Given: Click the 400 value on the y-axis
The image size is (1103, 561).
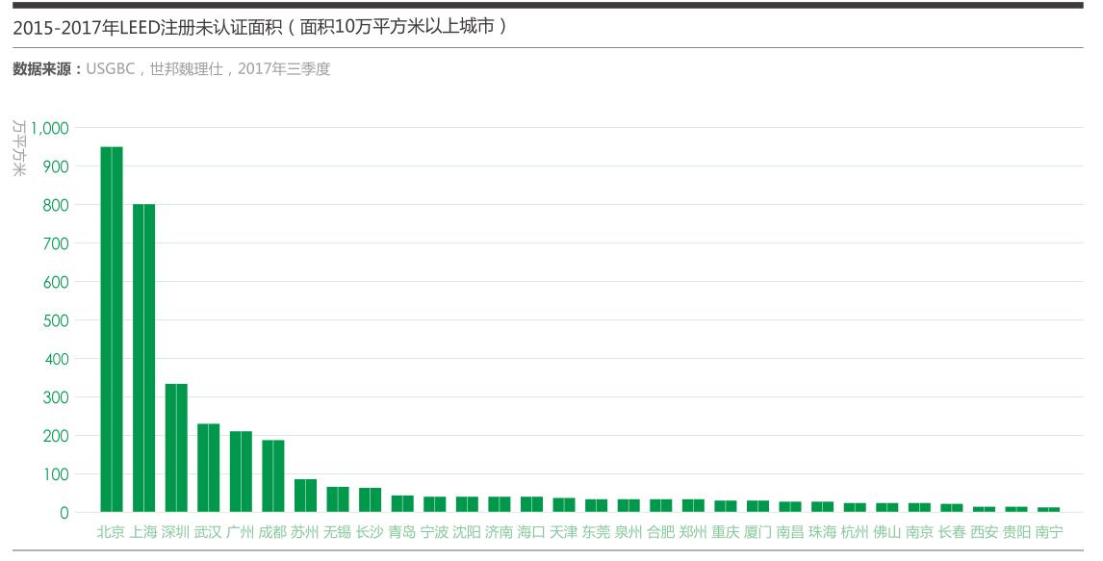Looking at the screenshot, I should pos(56,359).
